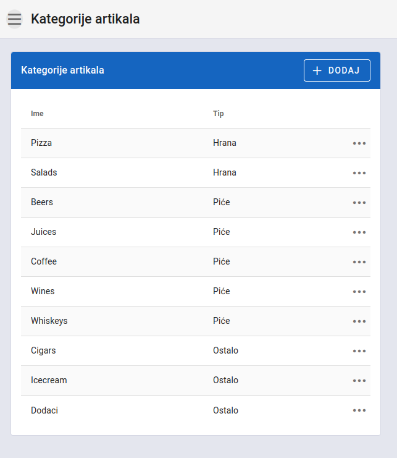This screenshot has width=397, height=458.
Task: Click Piće type in Juices row
Action: (222, 232)
